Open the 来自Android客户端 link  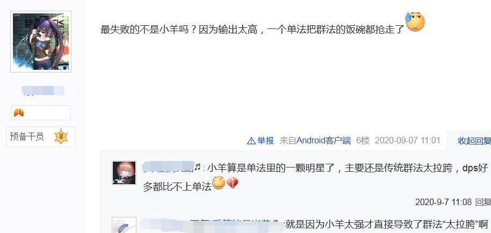tap(315, 141)
